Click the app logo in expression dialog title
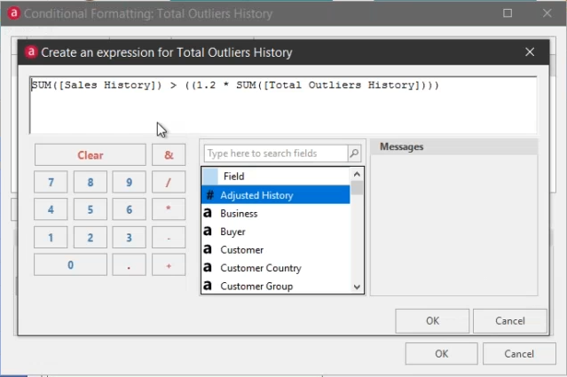Viewport: 567px width, 377px height. 31,52
